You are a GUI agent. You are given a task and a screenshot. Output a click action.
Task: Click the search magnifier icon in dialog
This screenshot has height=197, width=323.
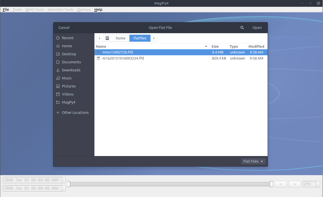(242, 28)
